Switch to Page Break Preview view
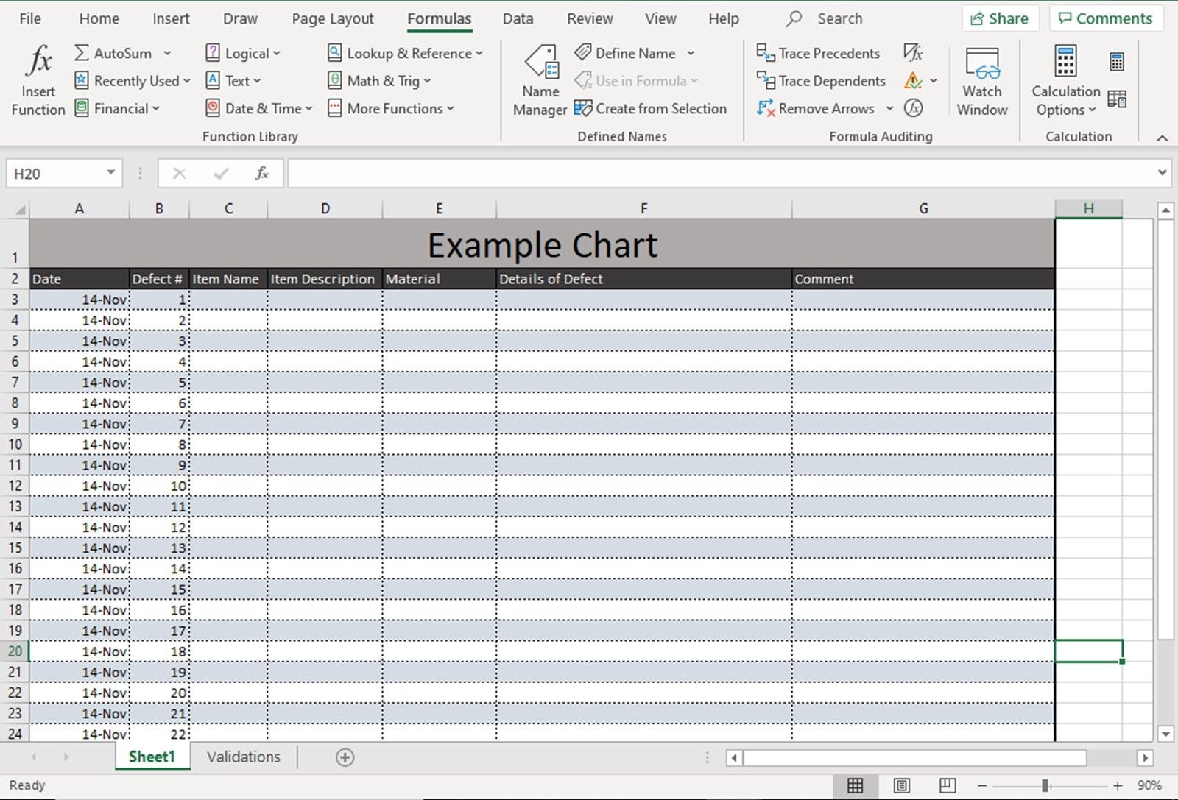1178x800 pixels. (946, 785)
